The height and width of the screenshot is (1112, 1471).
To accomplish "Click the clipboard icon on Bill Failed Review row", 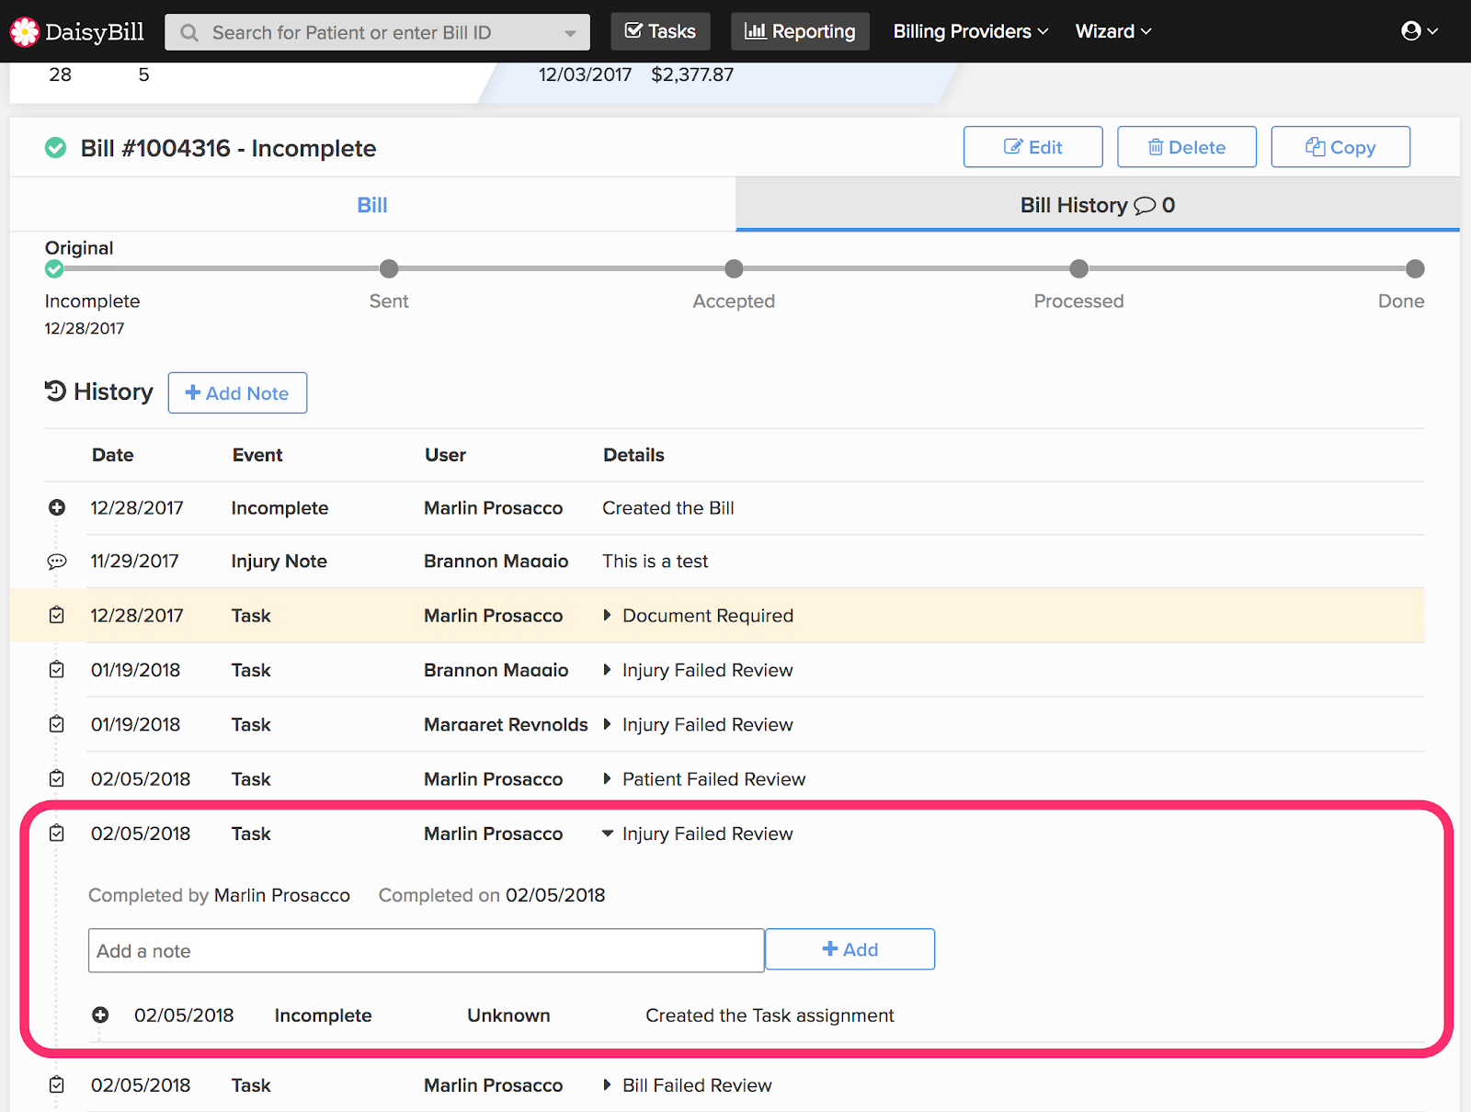I will coord(57,1085).
